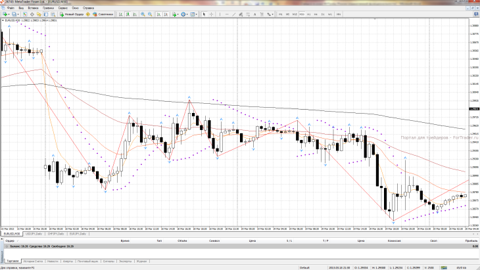
Task: Open the Indicators list icon
Action: 174,14
